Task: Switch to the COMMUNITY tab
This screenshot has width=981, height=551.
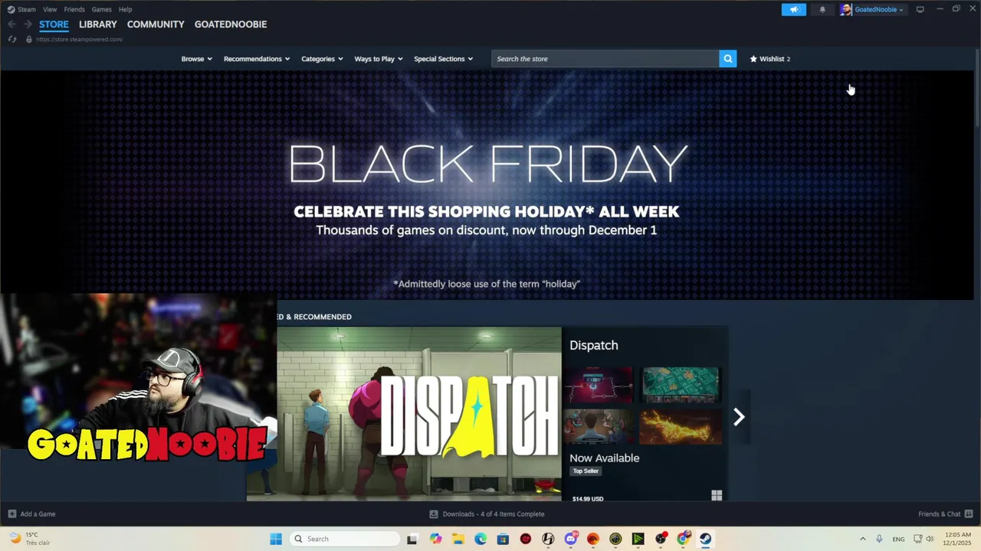Action: (156, 24)
